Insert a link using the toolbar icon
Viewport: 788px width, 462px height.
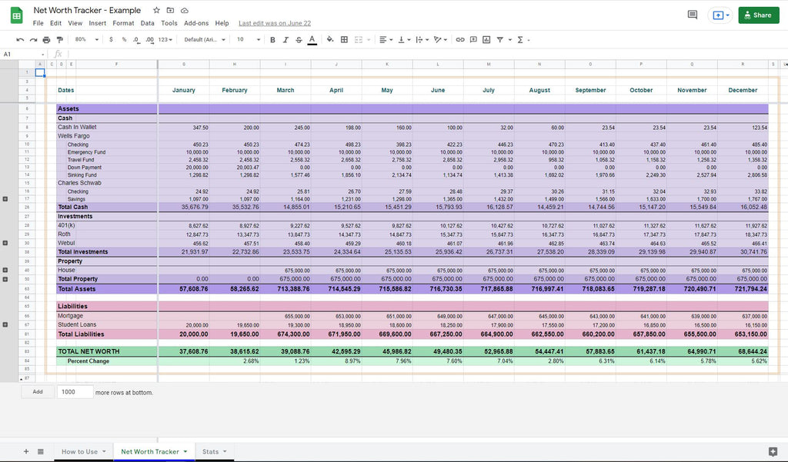pos(459,39)
